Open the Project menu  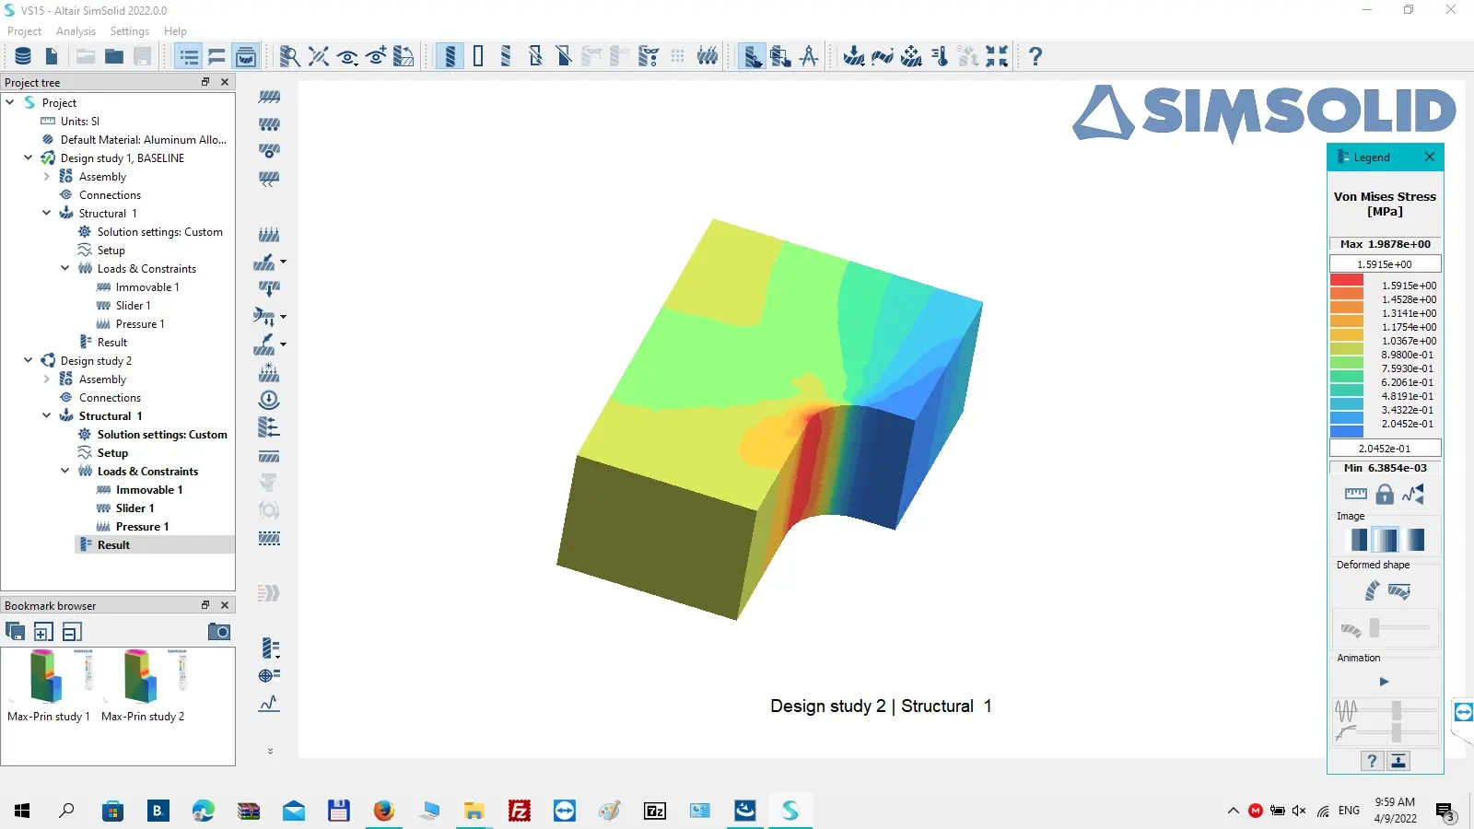tap(24, 31)
